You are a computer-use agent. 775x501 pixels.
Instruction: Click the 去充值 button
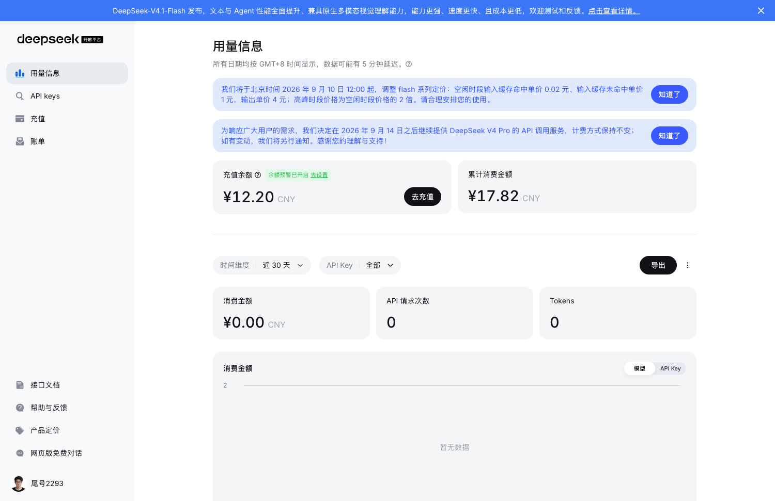click(x=423, y=197)
